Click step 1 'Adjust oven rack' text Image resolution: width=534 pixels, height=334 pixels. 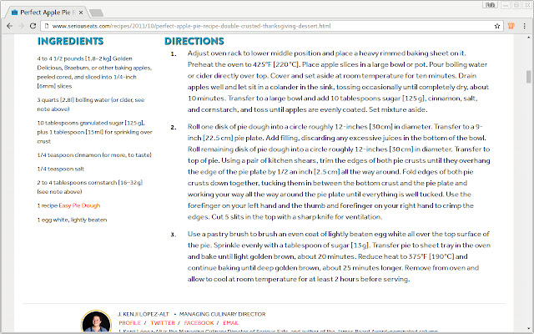point(339,82)
